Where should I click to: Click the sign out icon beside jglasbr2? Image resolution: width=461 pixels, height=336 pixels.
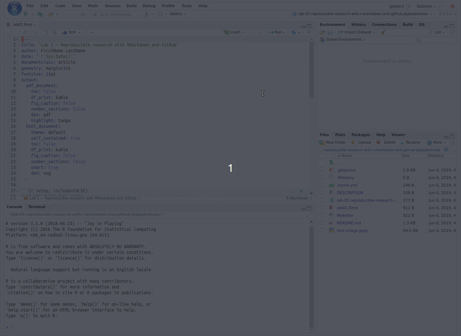[408, 6]
